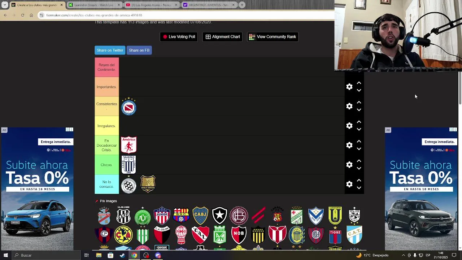Pick the Huracán balloon logo
This screenshot has height=260, width=462.
click(x=181, y=235)
